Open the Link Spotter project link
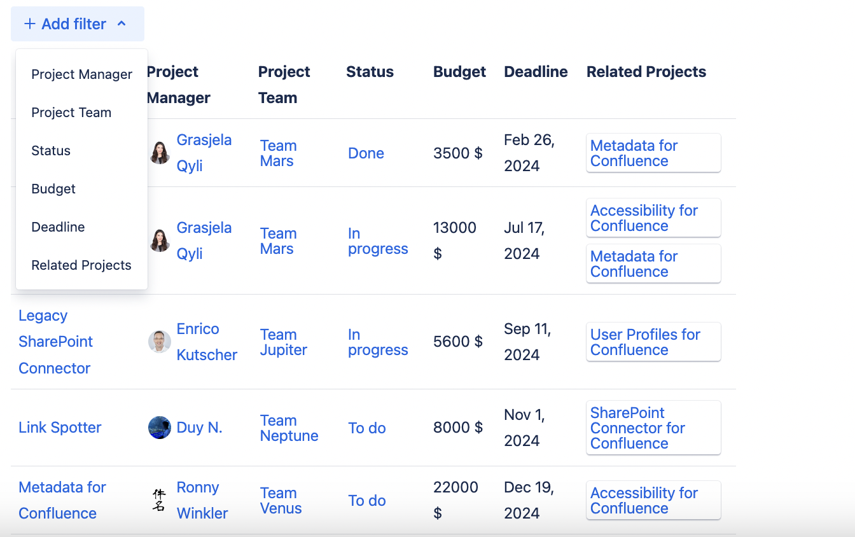 point(60,428)
